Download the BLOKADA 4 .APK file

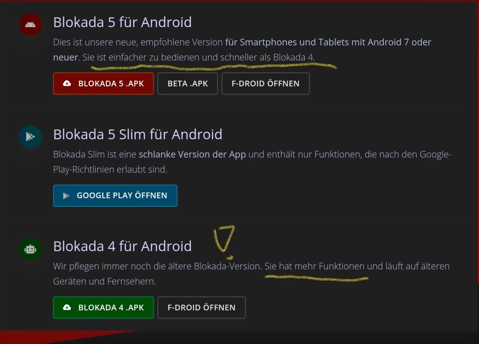coord(103,307)
